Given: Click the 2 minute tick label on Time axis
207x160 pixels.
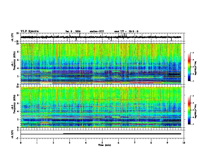Looking at the screenshot, I should 53,143.
